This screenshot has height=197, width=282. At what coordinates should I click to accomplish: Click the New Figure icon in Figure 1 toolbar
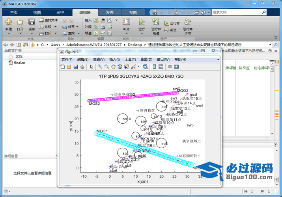pos(62,67)
